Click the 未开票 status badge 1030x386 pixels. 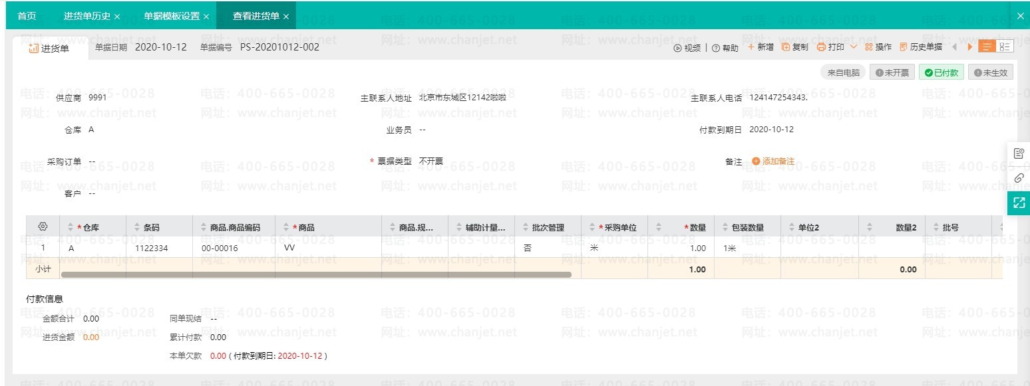click(892, 72)
